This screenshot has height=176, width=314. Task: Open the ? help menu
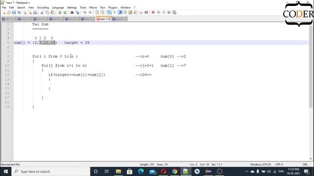click(134, 7)
